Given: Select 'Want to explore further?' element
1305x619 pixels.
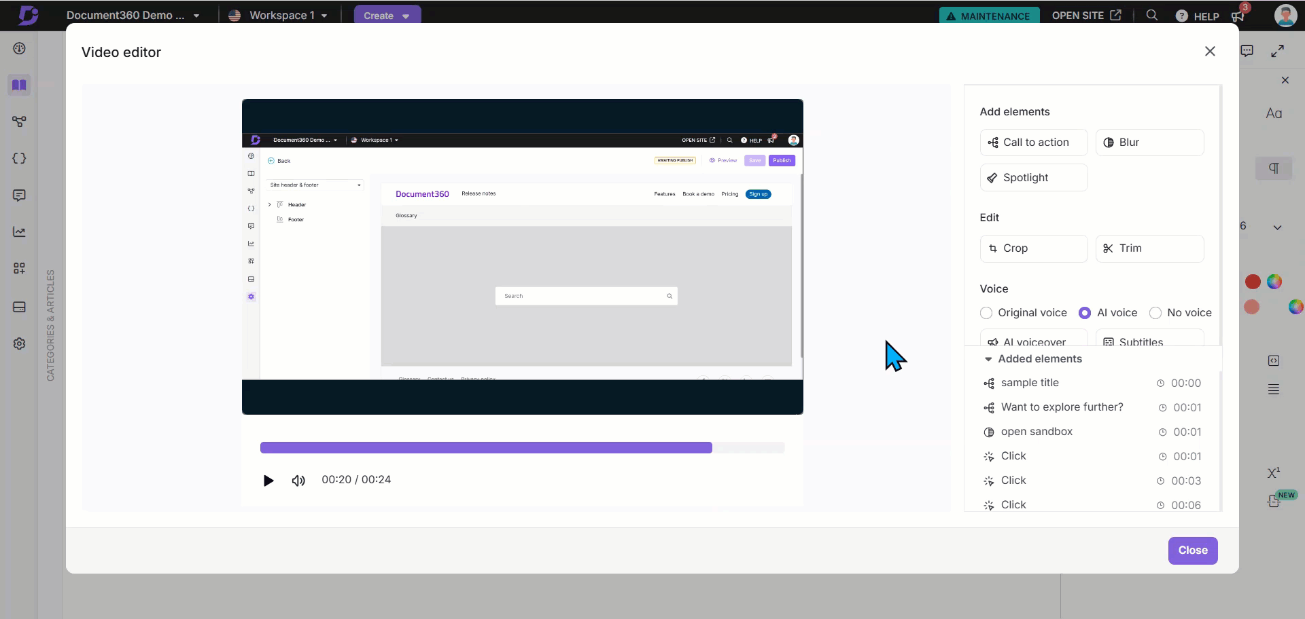Looking at the screenshot, I should tap(1092, 407).
